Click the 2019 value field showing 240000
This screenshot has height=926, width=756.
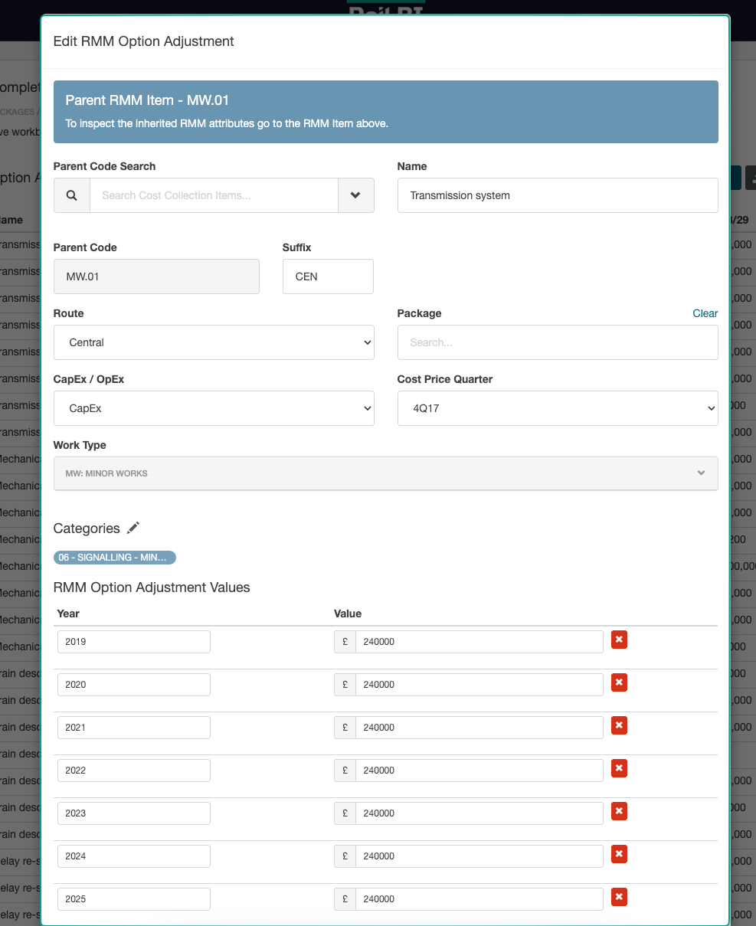pos(478,642)
